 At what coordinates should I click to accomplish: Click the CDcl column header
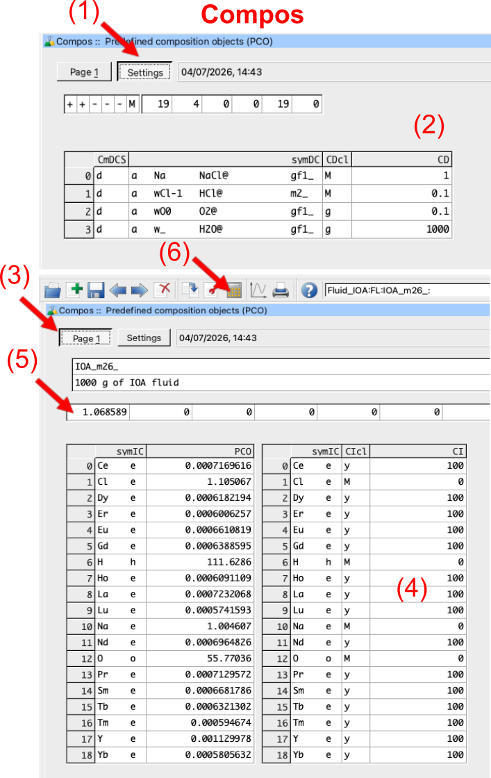(338, 160)
